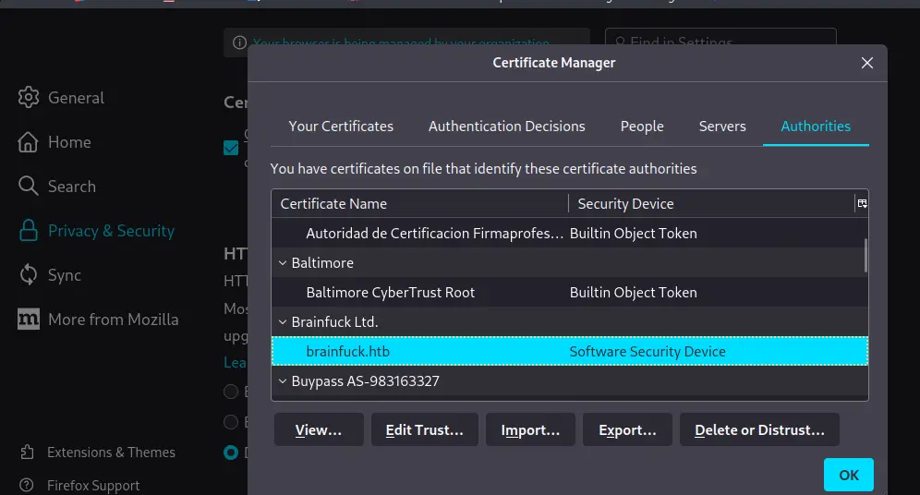
Task: Click the Search magnifier icon in sidebar
Action: [28, 186]
